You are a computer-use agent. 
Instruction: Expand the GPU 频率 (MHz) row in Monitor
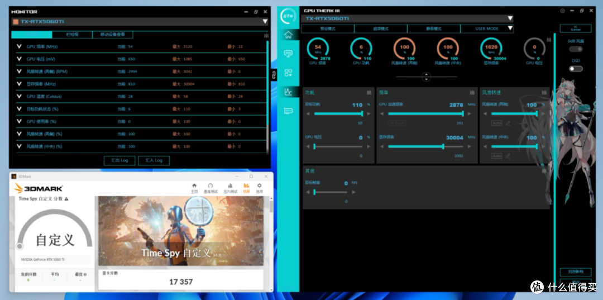(19, 46)
